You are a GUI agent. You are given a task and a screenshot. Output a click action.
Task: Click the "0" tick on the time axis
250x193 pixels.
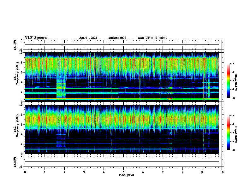pos(25,172)
